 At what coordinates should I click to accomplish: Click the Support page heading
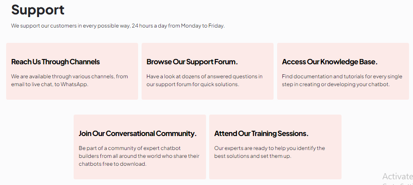pyautogui.click(x=38, y=10)
